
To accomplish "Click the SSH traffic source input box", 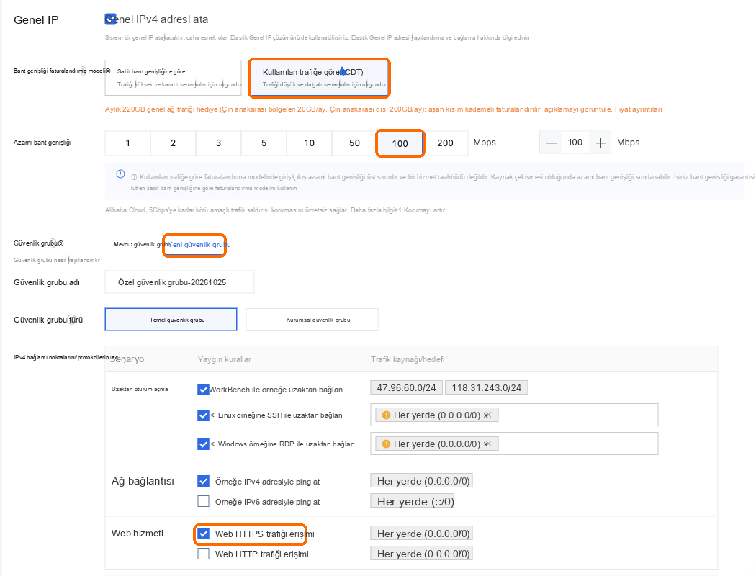I will click(x=515, y=415).
